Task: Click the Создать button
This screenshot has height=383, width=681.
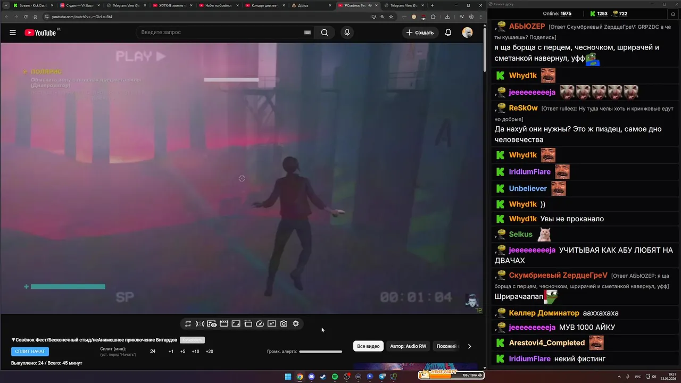Action: pos(420,32)
